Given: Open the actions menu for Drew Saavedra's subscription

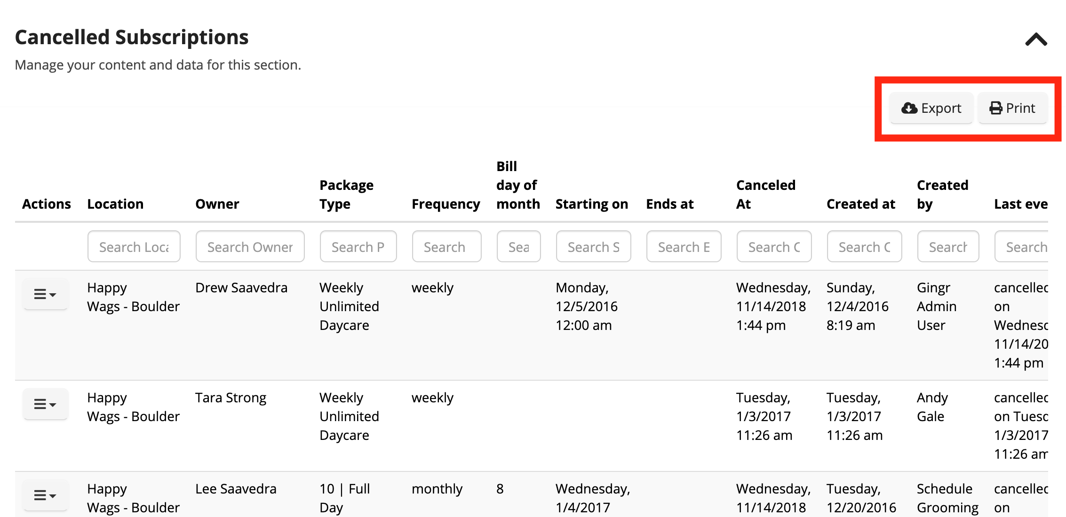Looking at the screenshot, I should (45, 294).
